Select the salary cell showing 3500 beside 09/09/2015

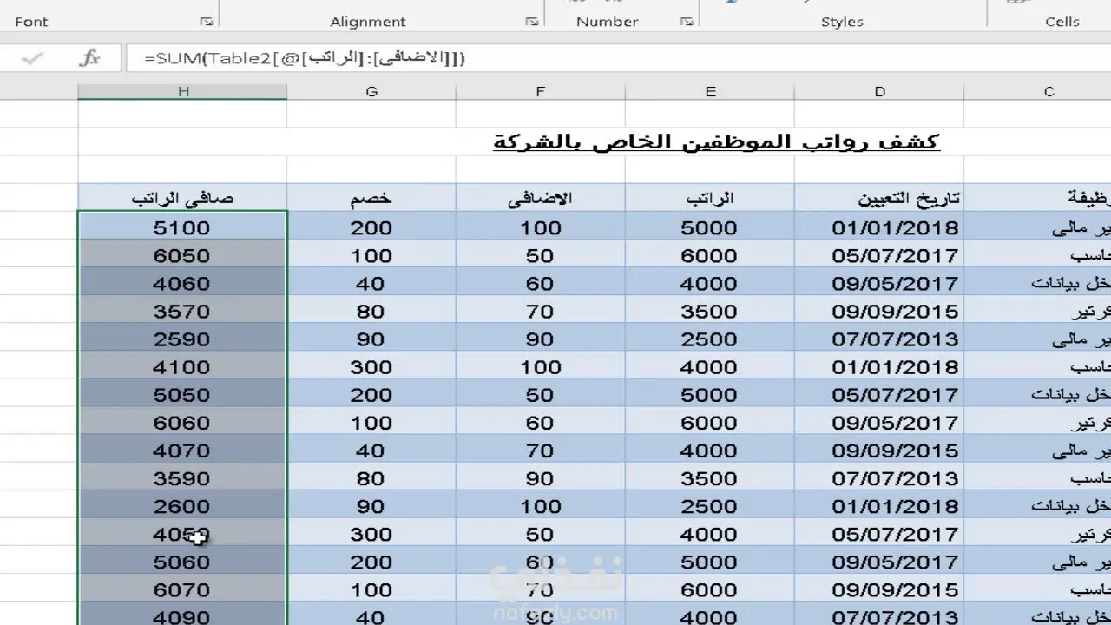[x=710, y=311]
